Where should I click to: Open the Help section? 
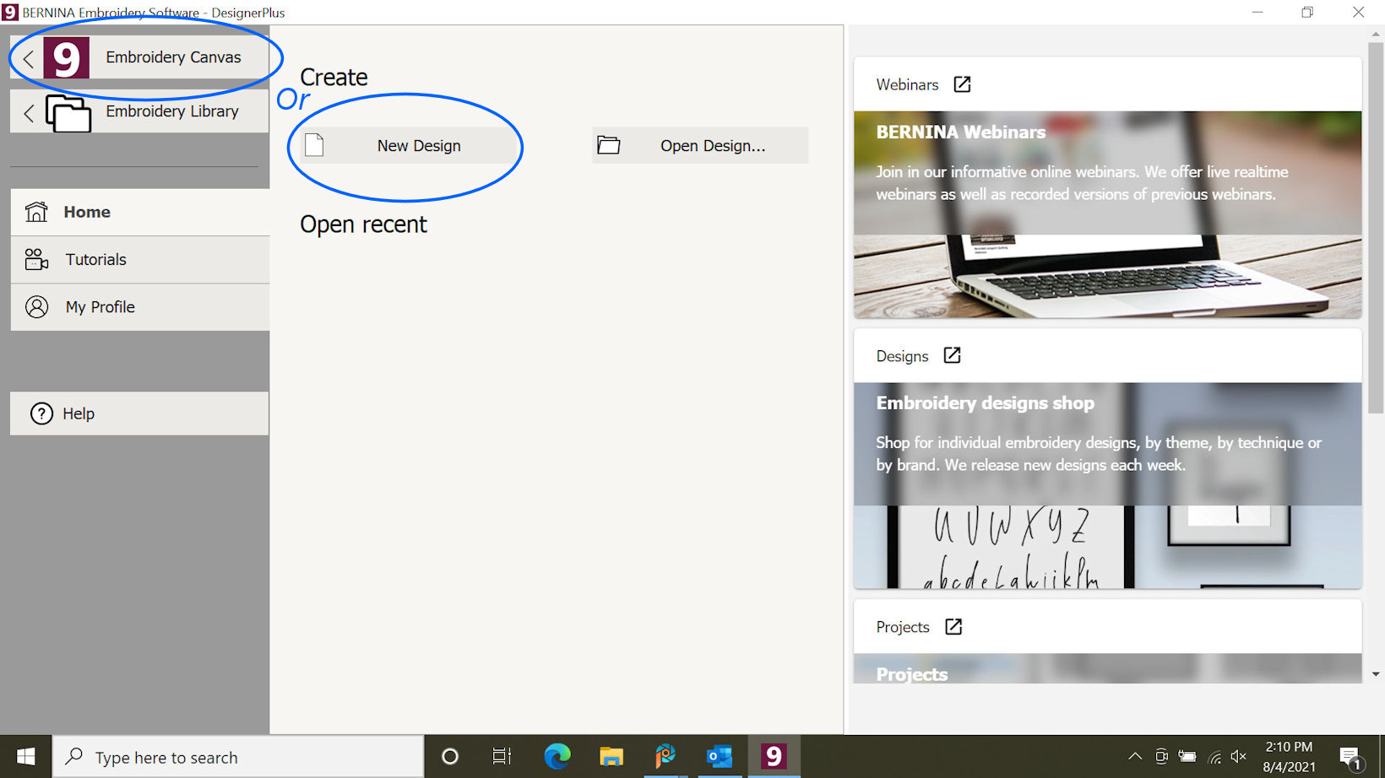click(x=139, y=413)
